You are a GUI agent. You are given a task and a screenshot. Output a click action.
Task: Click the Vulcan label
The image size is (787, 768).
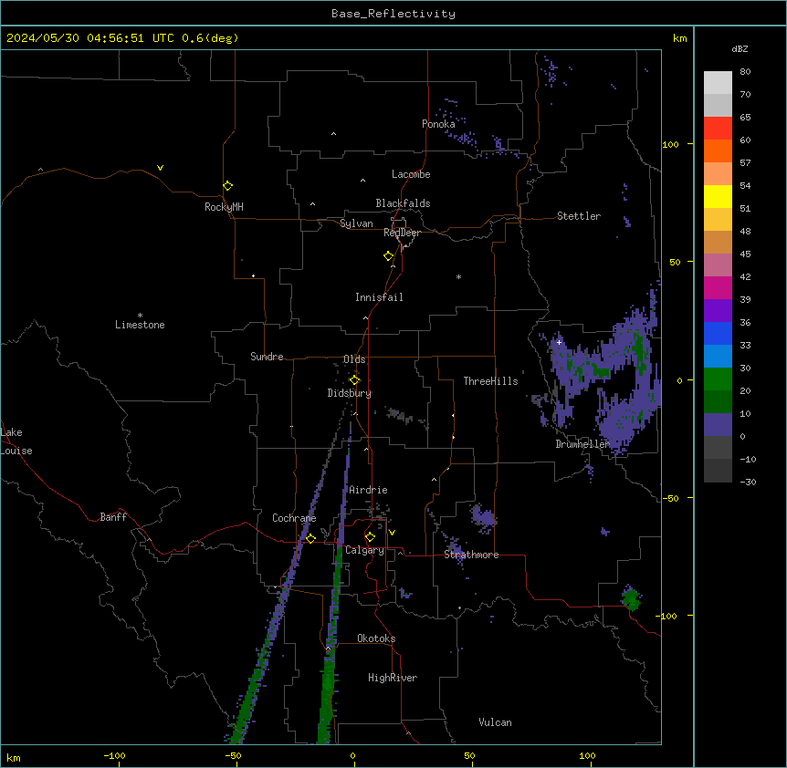tap(495, 722)
